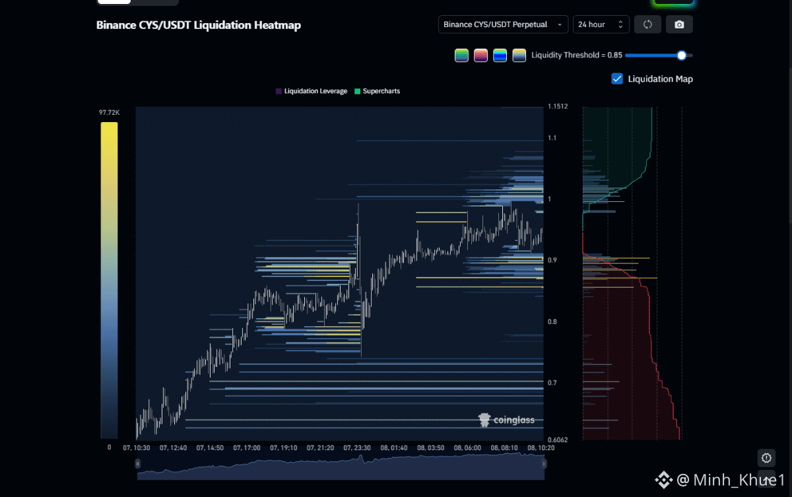Click the "07, 21:20" time axis label
The height and width of the screenshot is (497, 792).
[x=321, y=447]
